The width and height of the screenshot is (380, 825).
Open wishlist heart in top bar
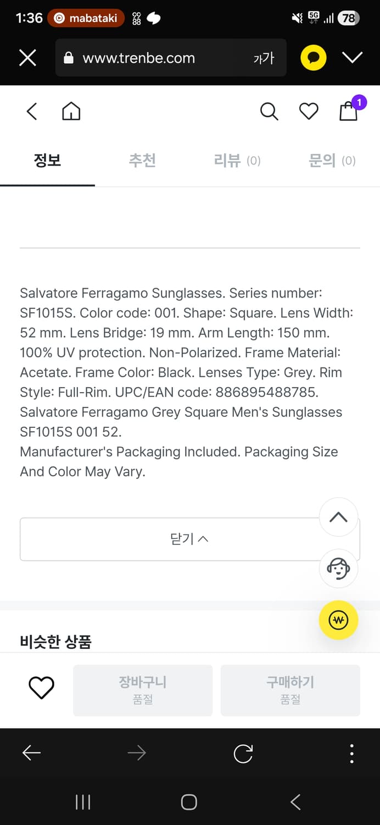(309, 112)
